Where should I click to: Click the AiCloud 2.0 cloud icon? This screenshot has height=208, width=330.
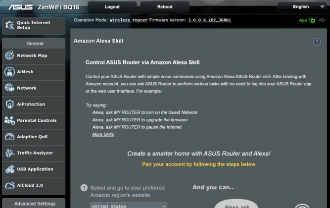9,185
